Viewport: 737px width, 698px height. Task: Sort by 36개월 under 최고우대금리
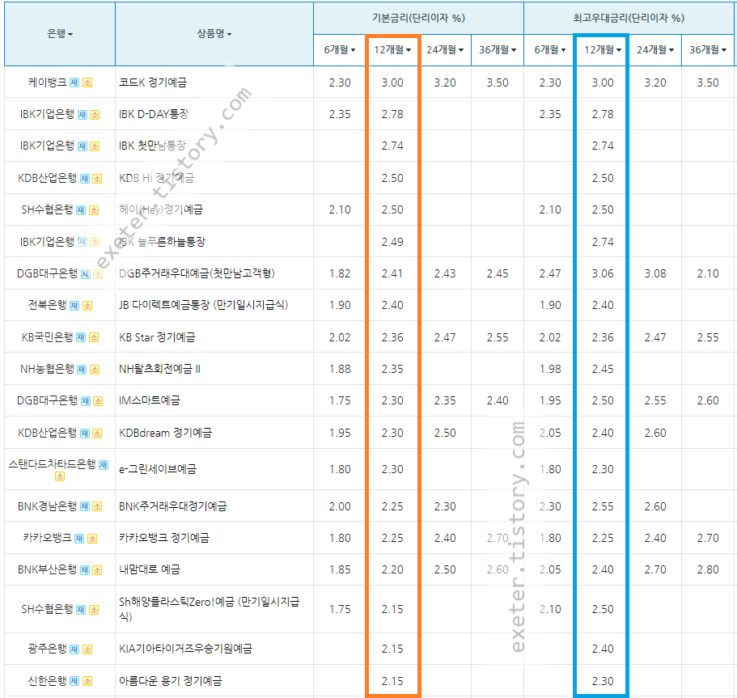[708, 50]
